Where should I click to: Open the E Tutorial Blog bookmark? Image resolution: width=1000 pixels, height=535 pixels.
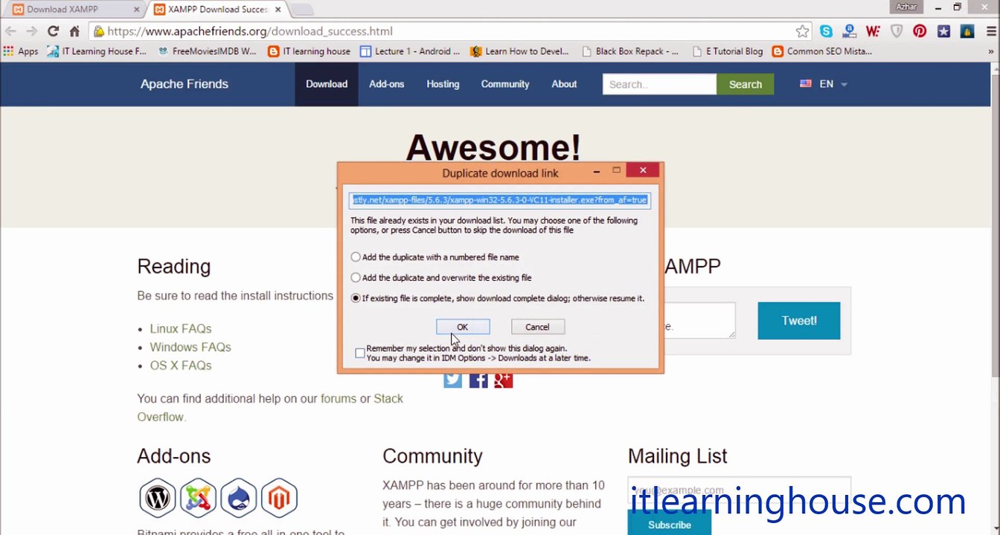tap(727, 51)
